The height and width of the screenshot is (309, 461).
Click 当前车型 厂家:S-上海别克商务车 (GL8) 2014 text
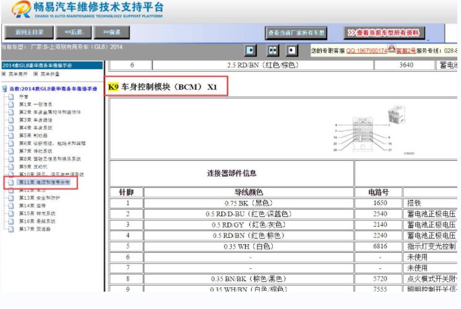point(62,47)
